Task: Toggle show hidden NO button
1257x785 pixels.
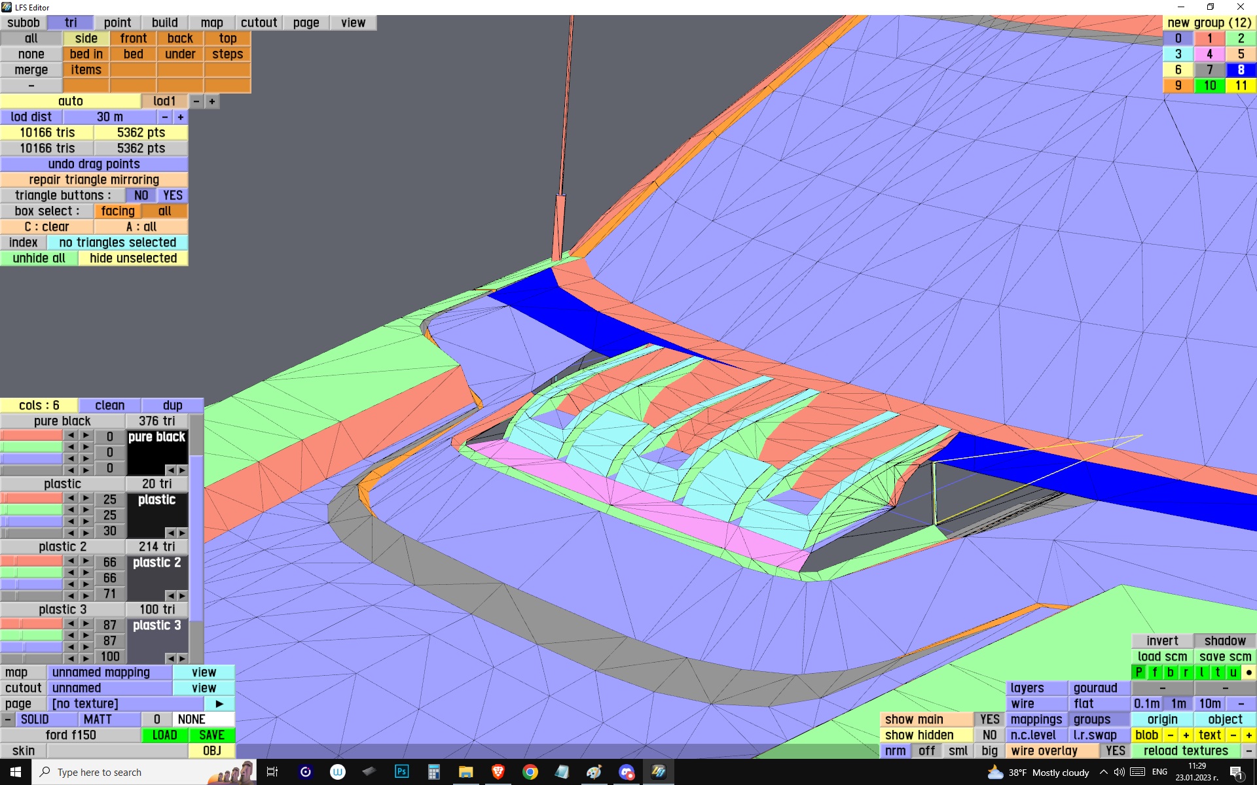Action: click(x=989, y=735)
